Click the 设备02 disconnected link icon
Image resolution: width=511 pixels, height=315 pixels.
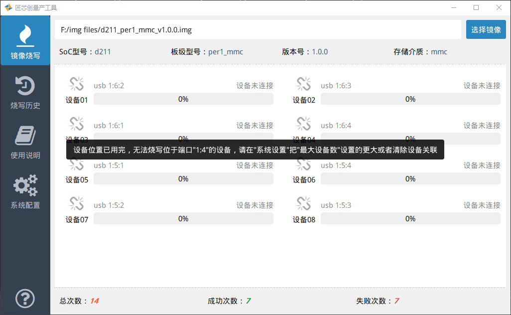[304, 84]
